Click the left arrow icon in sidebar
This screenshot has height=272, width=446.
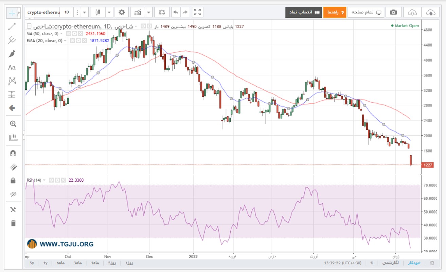coord(12,108)
